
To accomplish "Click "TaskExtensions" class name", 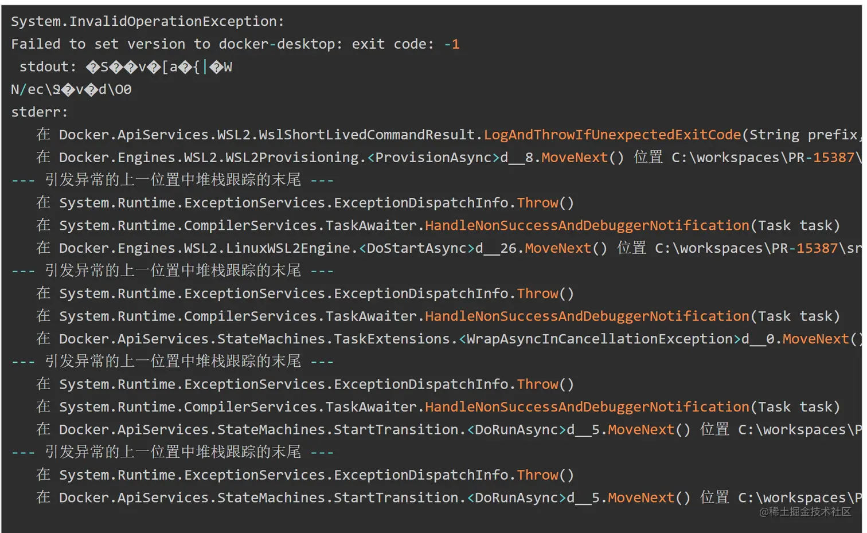I will point(392,339).
